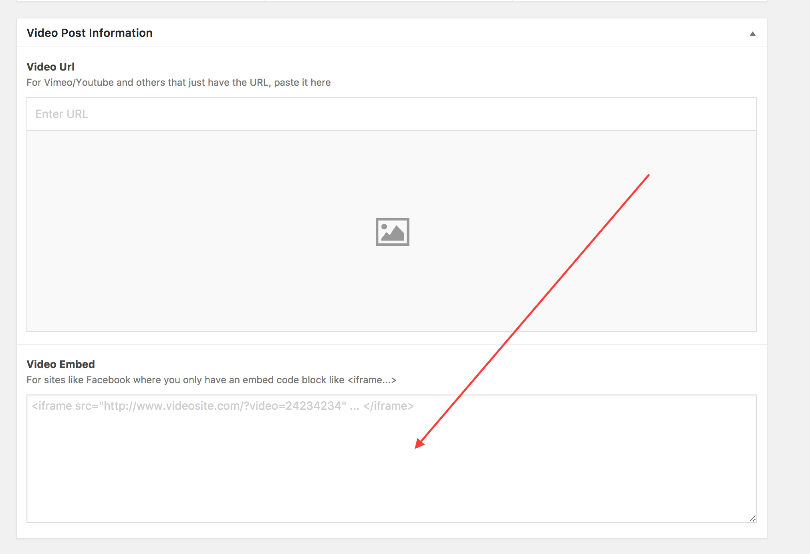Click the image placeholder icon in preview

[x=392, y=232]
